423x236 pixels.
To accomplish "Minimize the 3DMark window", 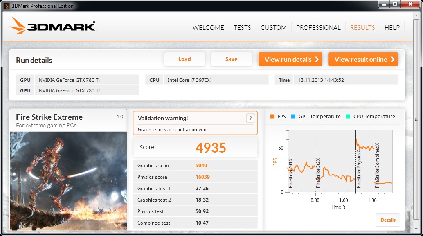I will pyautogui.click(x=384, y=4).
